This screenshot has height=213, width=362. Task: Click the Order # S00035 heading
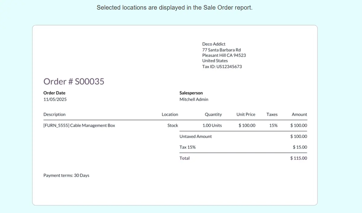[74, 81]
